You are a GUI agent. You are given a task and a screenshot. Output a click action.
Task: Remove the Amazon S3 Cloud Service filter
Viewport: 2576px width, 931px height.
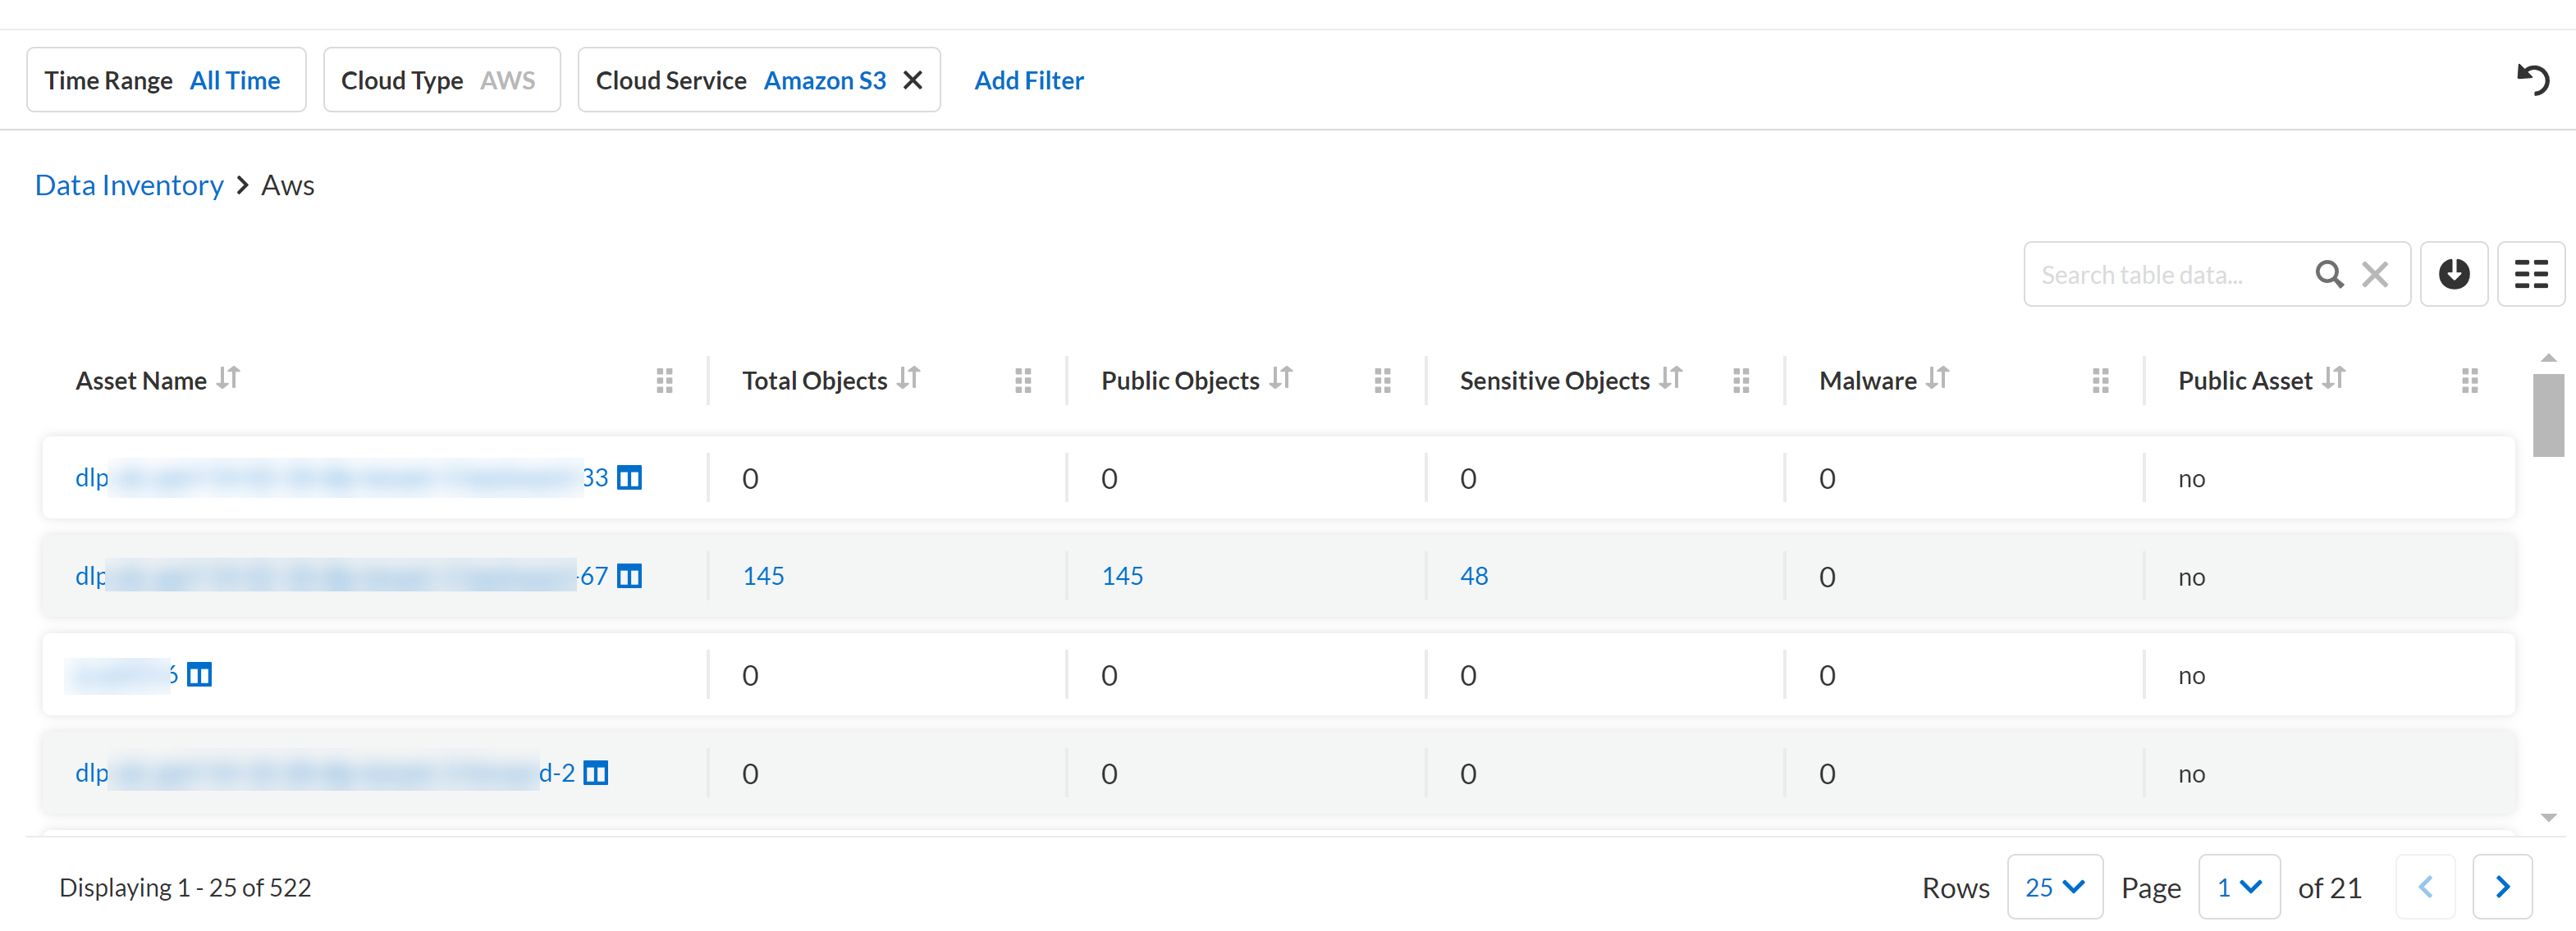click(x=912, y=80)
